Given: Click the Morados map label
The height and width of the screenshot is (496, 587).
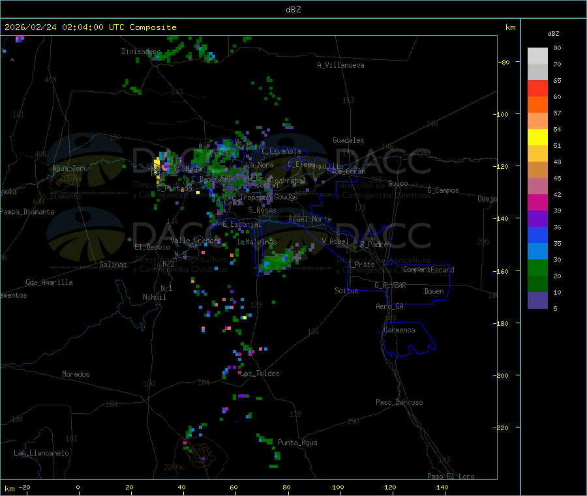Looking at the screenshot, I should click(76, 374).
